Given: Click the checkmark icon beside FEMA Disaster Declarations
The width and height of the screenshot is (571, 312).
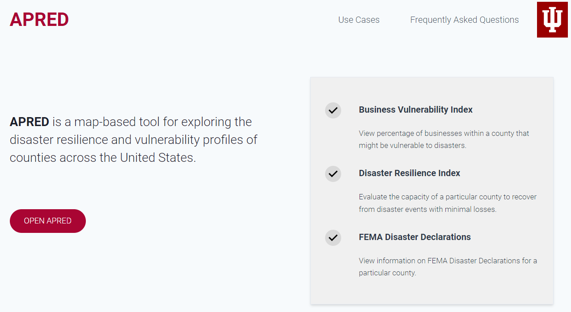Looking at the screenshot, I should click(x=333, y=238).
